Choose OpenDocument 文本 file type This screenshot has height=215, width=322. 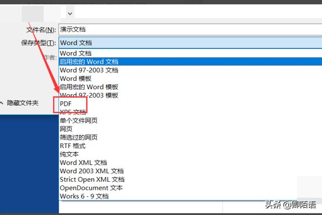(x=91, y=188)
